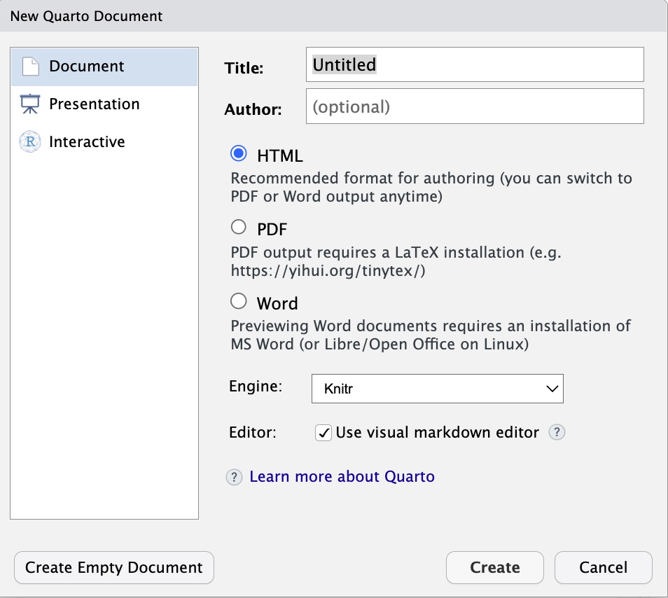Open the Engine dropdown showing Knitr

438,389
